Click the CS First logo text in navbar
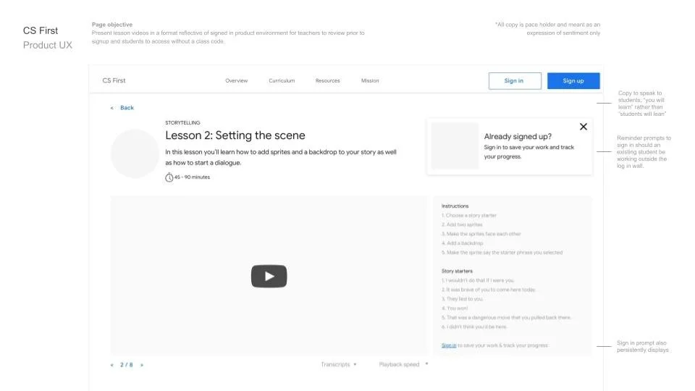The image size is (695, 391). pos(114,80)
